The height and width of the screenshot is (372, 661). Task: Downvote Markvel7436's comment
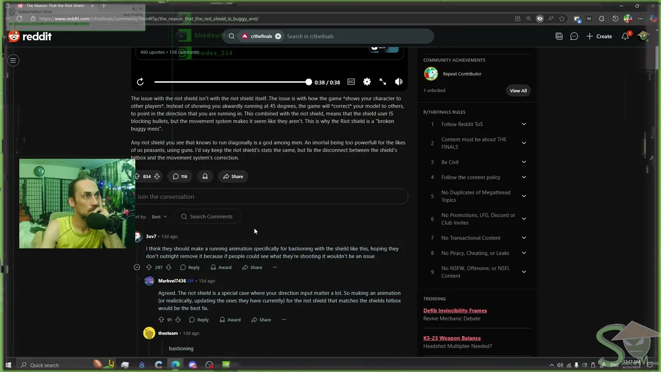tap(178, 320)
